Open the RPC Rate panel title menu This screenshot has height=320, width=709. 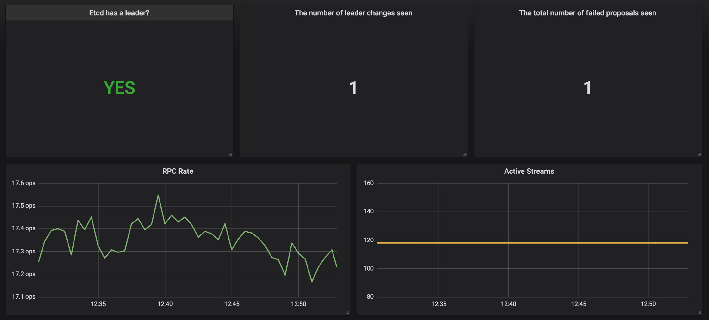[178, 171]
